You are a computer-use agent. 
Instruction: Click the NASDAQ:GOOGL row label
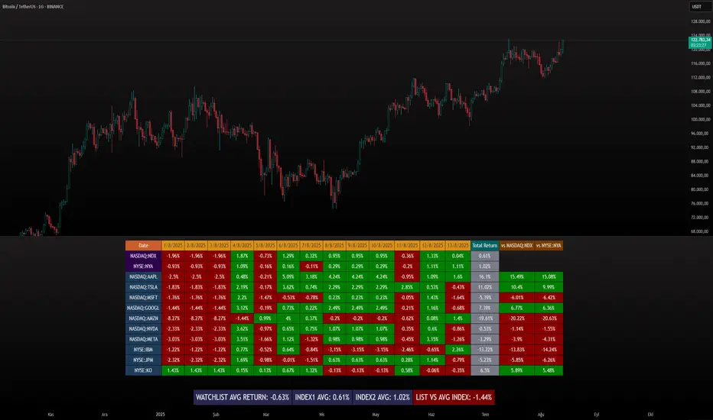pyautogui.click(x=143, y=309)
